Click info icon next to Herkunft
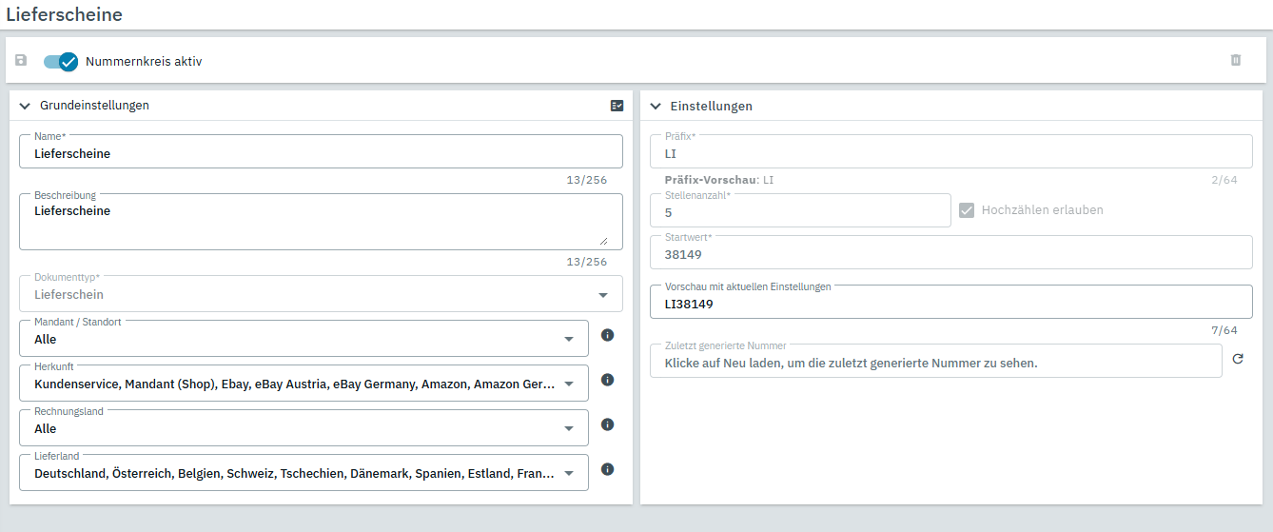 [607, 380]
